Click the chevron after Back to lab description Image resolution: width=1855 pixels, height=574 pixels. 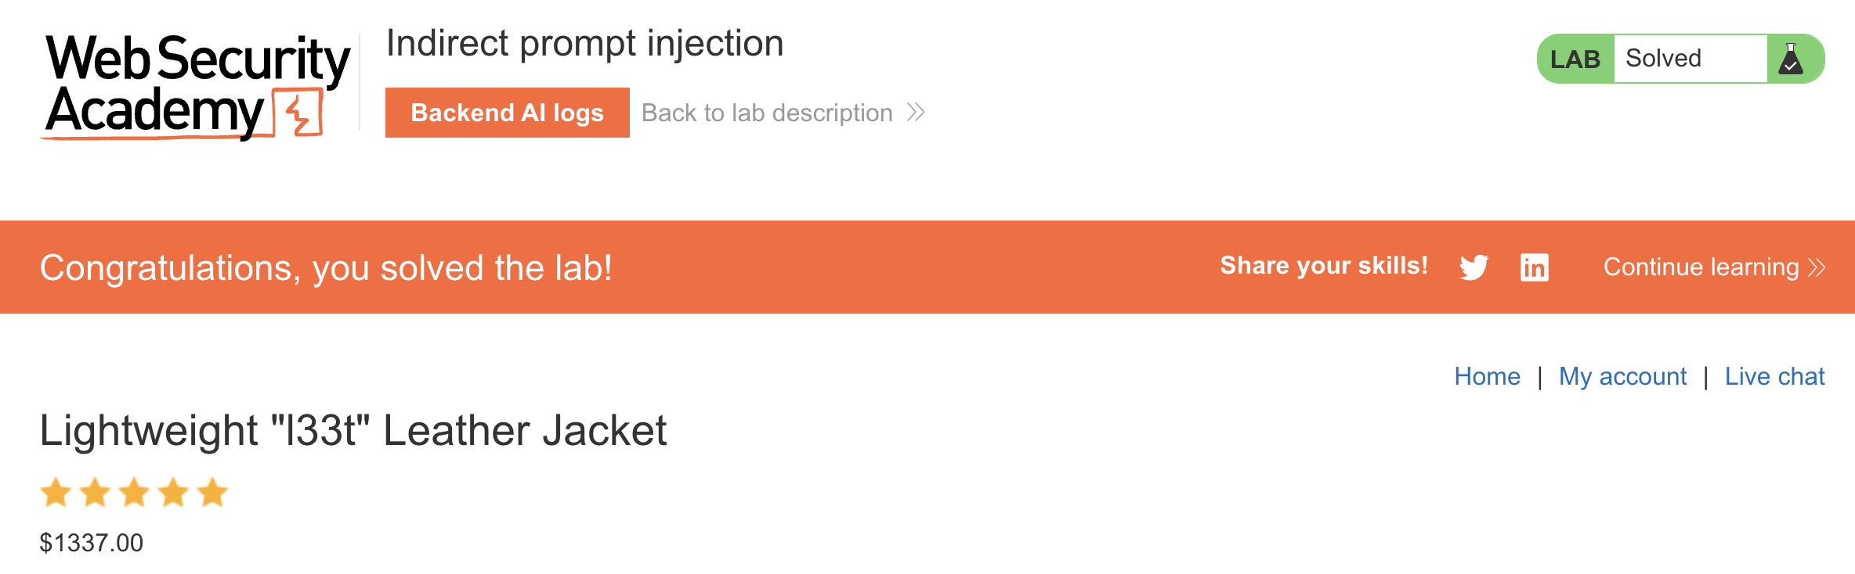915,113
